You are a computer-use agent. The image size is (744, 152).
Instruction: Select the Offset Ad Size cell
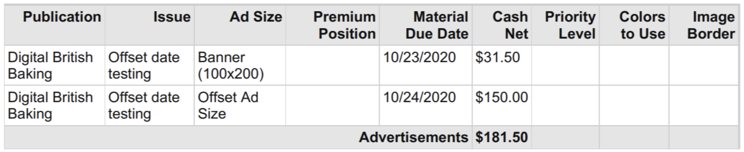click(228, 106)
